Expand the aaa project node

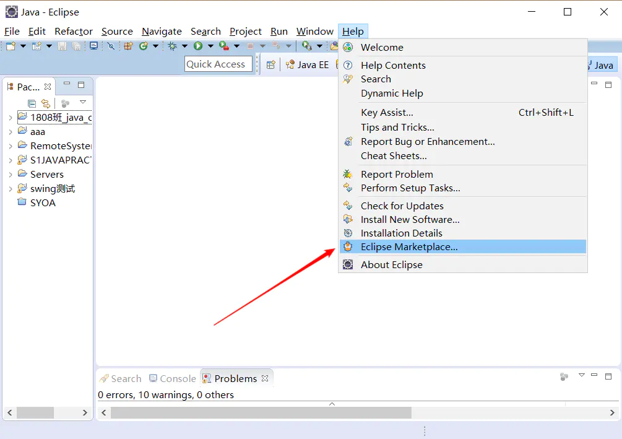(x=11, y=132)
